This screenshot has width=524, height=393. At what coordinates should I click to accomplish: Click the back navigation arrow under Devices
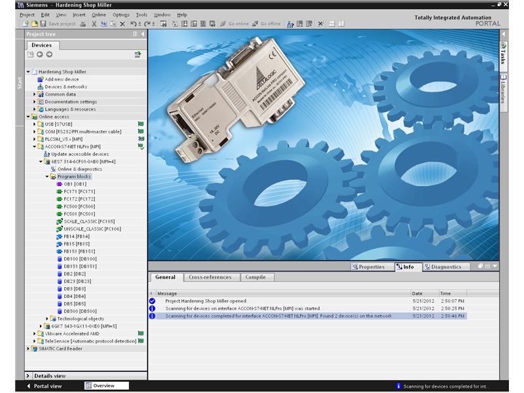click(40, 54)
